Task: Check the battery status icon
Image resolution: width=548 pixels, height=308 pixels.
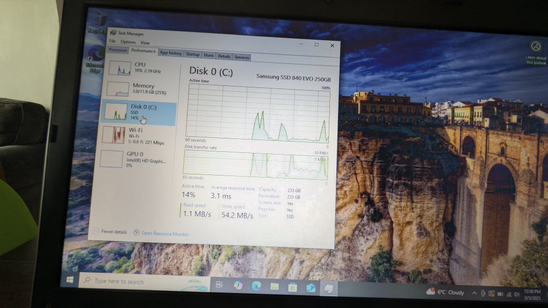Action: click(500, 294)
